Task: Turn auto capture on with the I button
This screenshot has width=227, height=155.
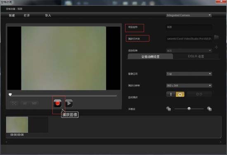Action: coord(171,94)
